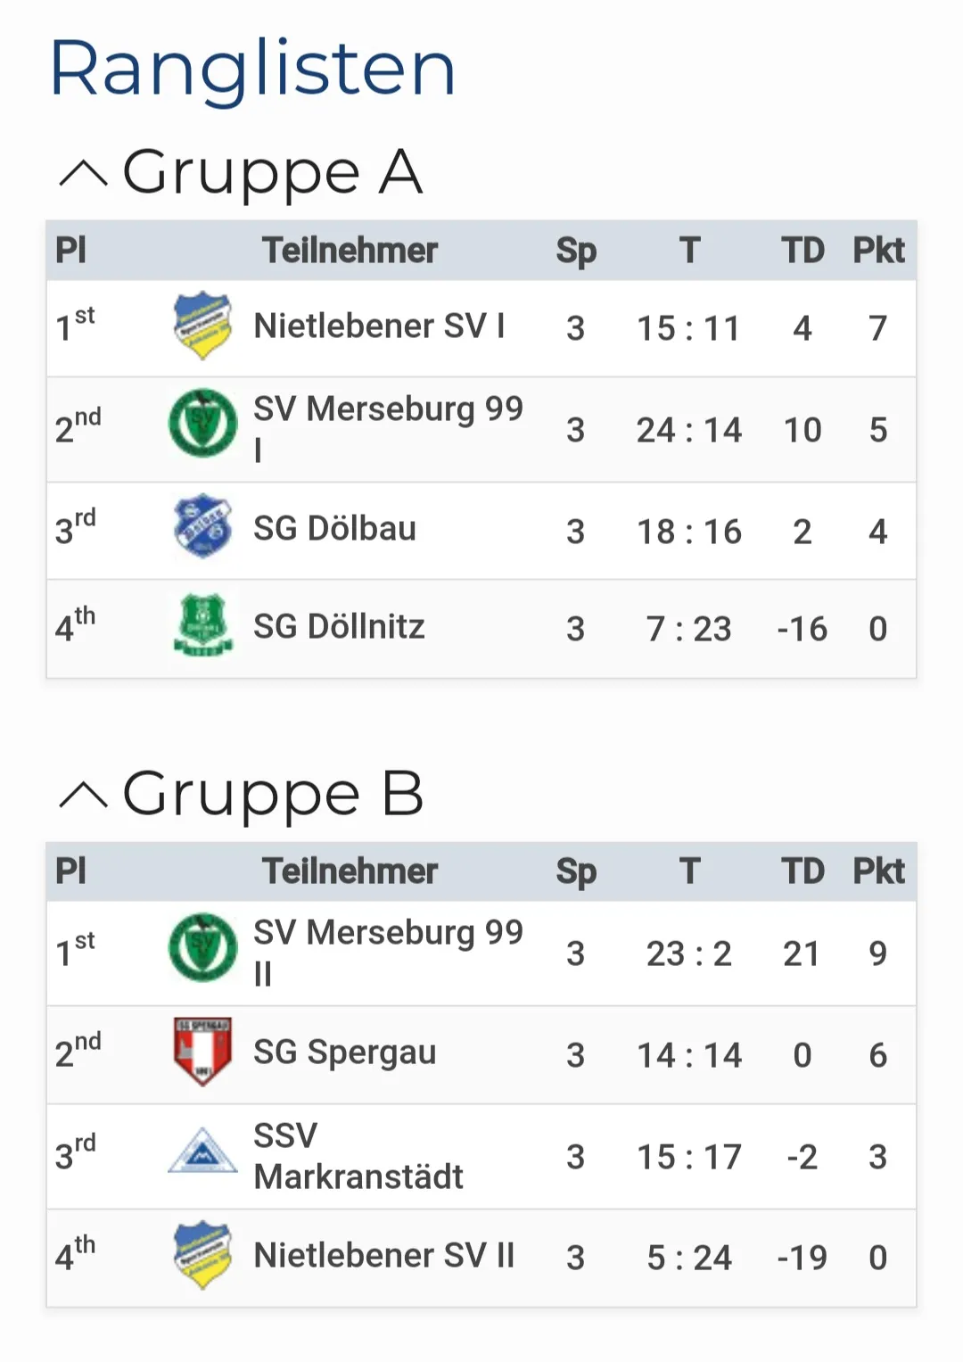The width and height of the screenshot is (963, 1362).
Task: Click SV Merseburg 99 I green logo
Action: tap(203, 424)
